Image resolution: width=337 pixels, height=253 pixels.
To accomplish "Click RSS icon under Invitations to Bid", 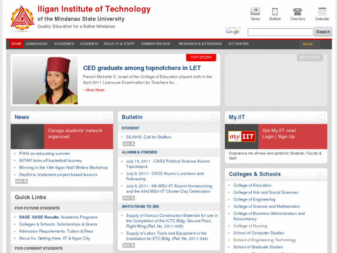I will point(128,245).
